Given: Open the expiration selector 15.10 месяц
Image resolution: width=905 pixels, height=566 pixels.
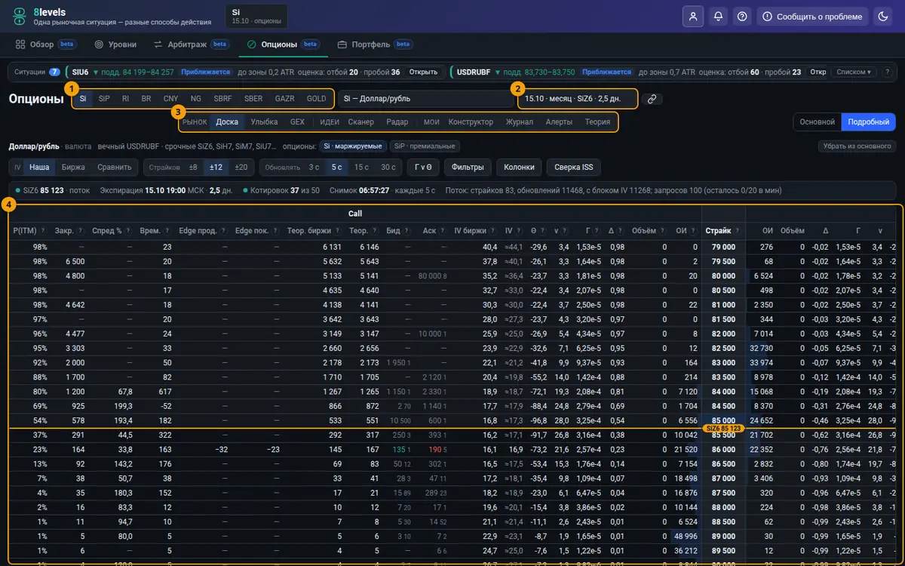Looking at the screenshot, I should click(x=577, y=99).
